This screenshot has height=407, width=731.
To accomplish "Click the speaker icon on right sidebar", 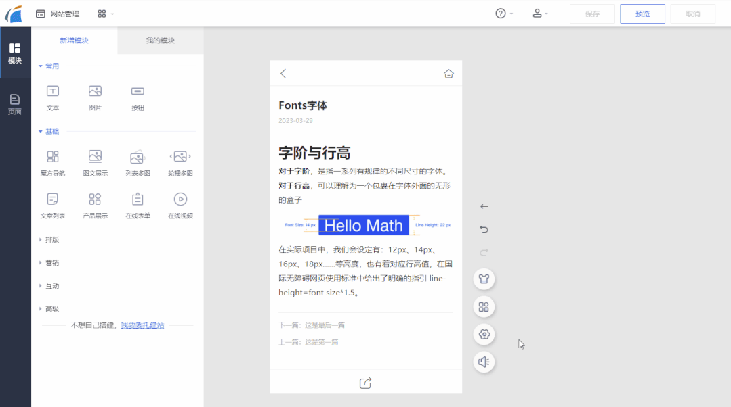I will 484,362.
